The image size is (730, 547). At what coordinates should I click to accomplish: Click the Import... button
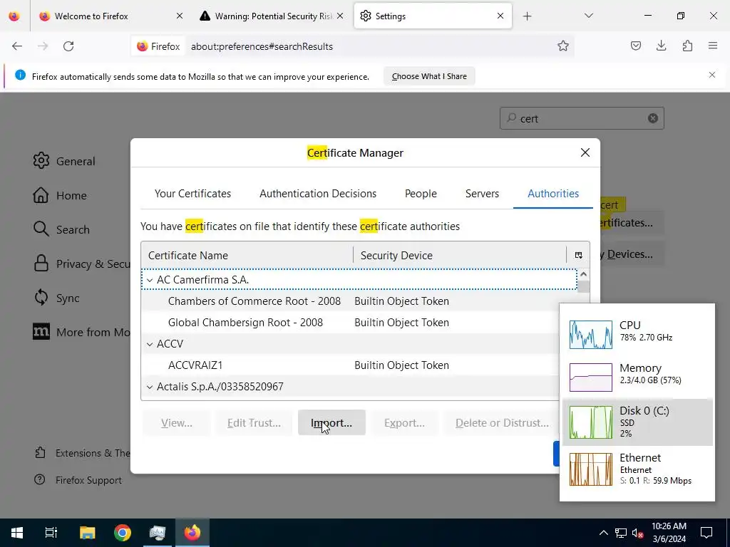coord(331,423)
